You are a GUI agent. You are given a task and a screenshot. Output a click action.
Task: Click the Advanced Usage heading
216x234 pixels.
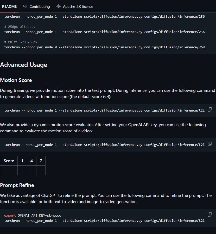point(24,65)
